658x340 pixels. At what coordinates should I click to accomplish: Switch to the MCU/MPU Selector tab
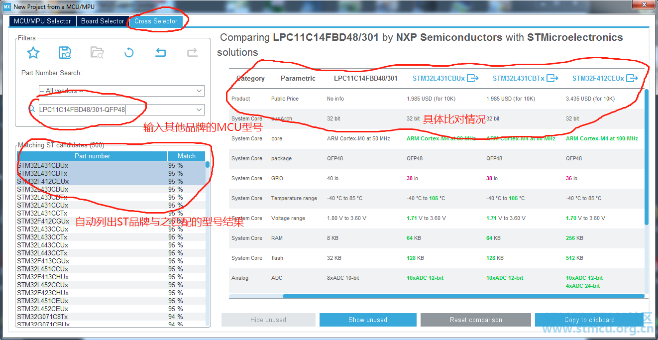pyautogui.click(x=42, y=21)
